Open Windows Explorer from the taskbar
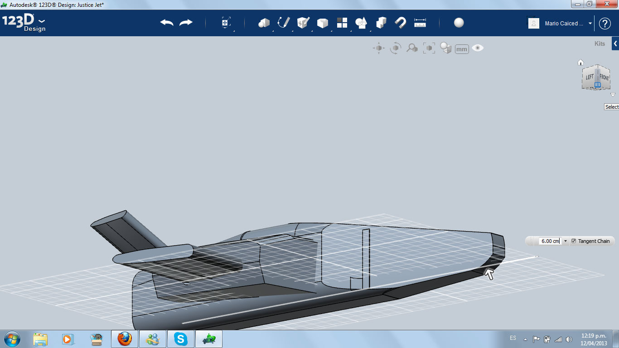This screenshot has width=619, height=348. click(40, 339)
